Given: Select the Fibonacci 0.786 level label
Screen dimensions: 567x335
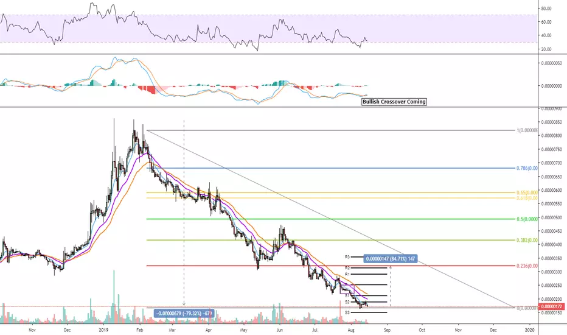Looking at the screenshot, I should click(x=526, y=168).
